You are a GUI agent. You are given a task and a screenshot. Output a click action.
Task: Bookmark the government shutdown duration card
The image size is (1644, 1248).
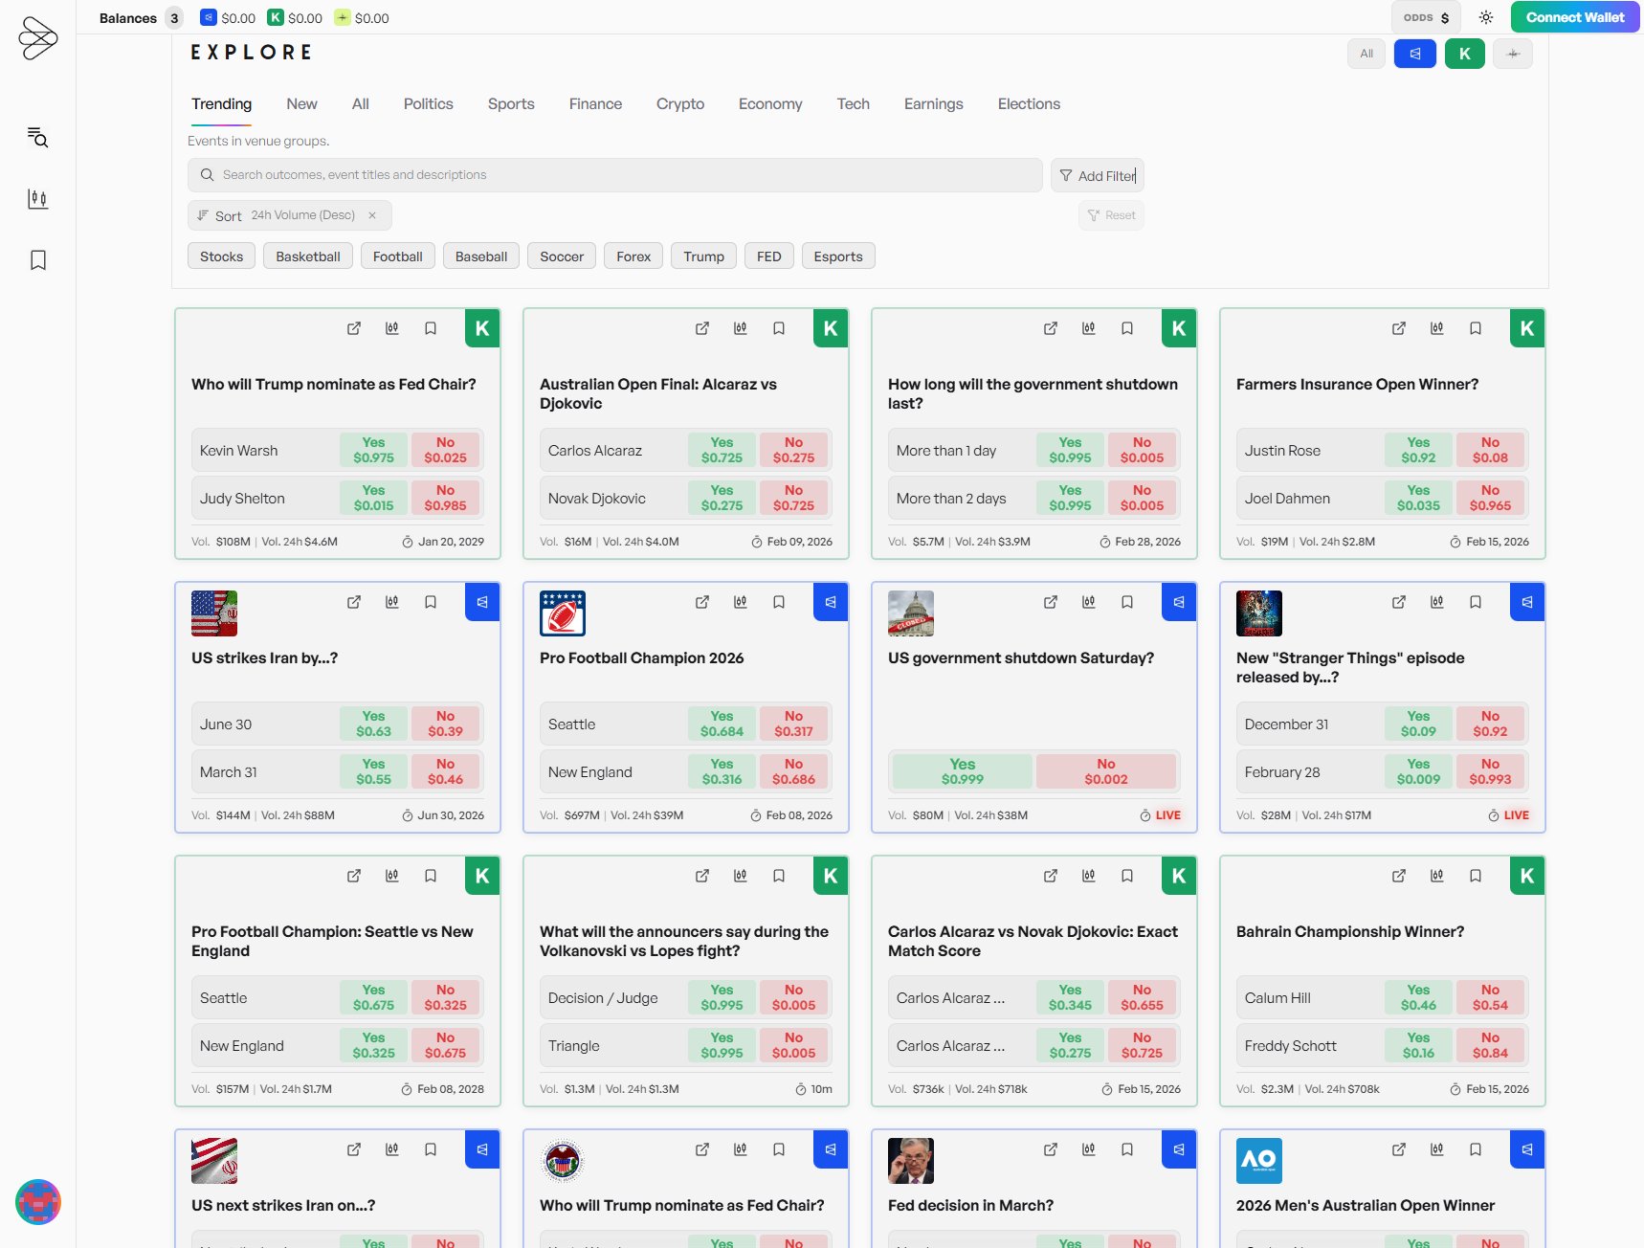tap(1127, 328)
